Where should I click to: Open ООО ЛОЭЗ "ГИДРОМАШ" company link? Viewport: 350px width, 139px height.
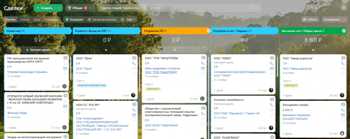pos(162,125)
